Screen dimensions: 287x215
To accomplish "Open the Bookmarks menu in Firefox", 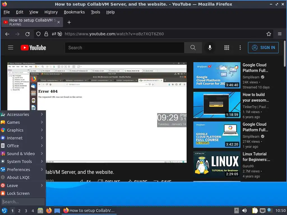I will pos(74,12).
